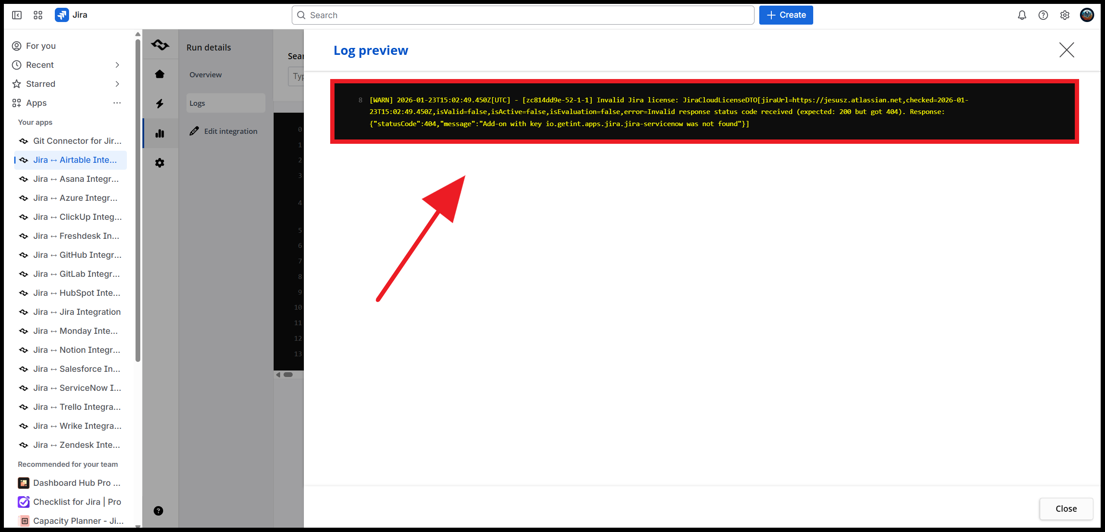Screen dimensions: 1105x532
Task: Switch to the Overview tab
Action: [x=205, y=75]
